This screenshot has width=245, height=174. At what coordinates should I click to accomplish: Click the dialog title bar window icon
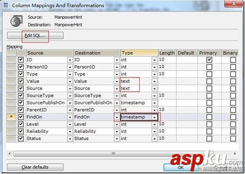(x=6, y=5)
